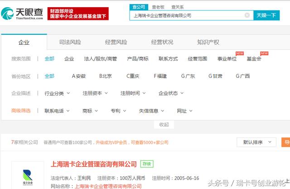Screen dimensions: 290x189
Task: Click the 100万人民币 registered capital value
Action: [x=132, y=178]
